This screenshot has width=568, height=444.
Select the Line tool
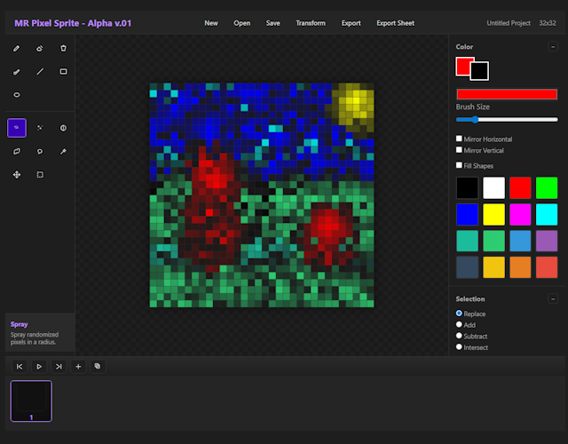click(x=40, y=72)
